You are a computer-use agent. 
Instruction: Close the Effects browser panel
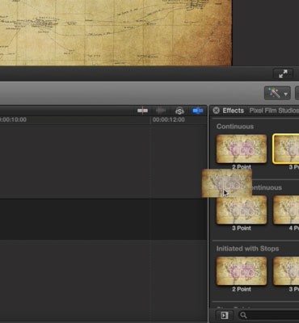216,111
